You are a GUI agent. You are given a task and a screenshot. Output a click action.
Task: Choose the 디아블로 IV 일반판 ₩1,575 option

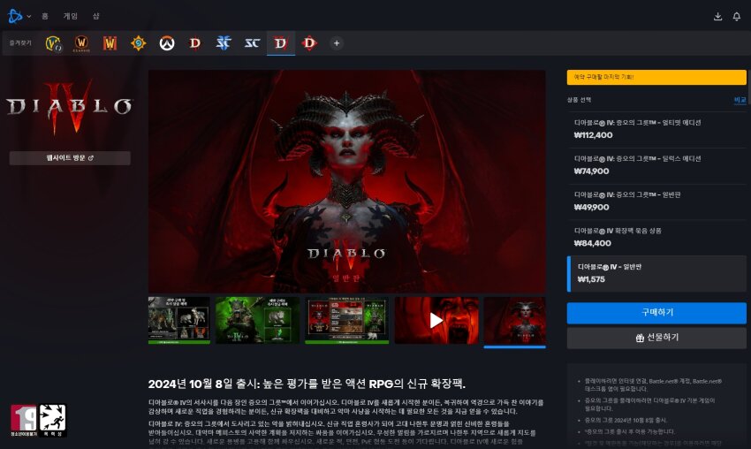click(x=656, y=274)
